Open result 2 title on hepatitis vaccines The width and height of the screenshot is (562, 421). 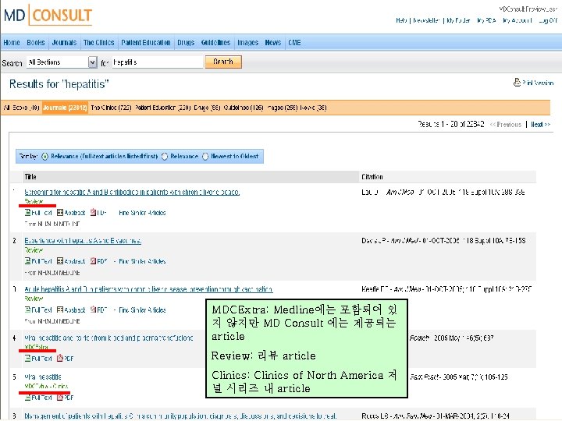point(83,241)
